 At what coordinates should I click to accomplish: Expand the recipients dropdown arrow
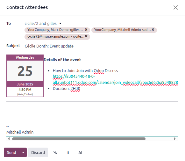click(x=60, y=23)
